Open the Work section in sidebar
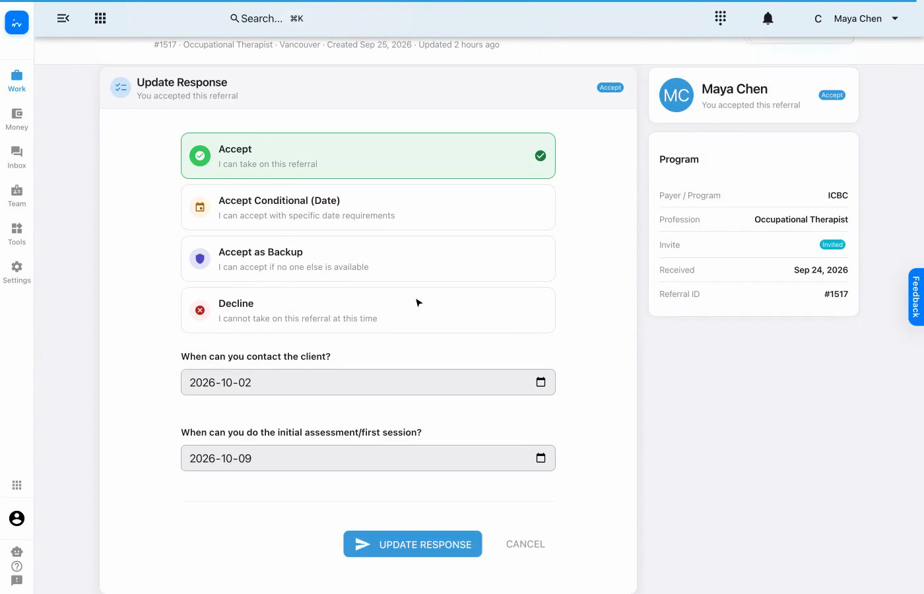924x594 pixels. [x=16, y=81]
